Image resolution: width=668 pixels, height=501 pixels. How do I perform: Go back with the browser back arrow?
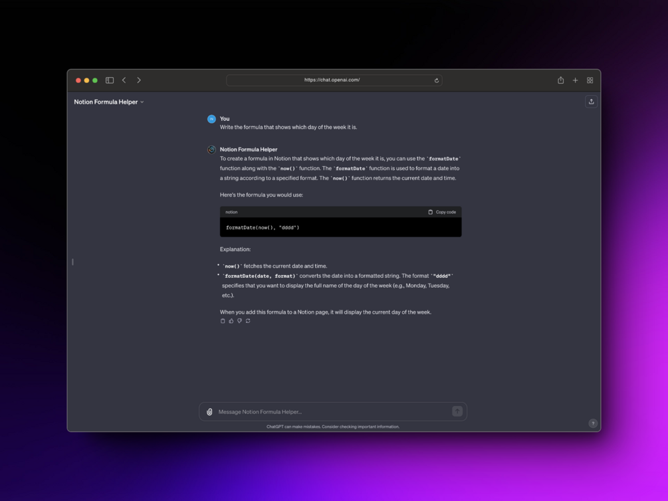tap(124, 80)
